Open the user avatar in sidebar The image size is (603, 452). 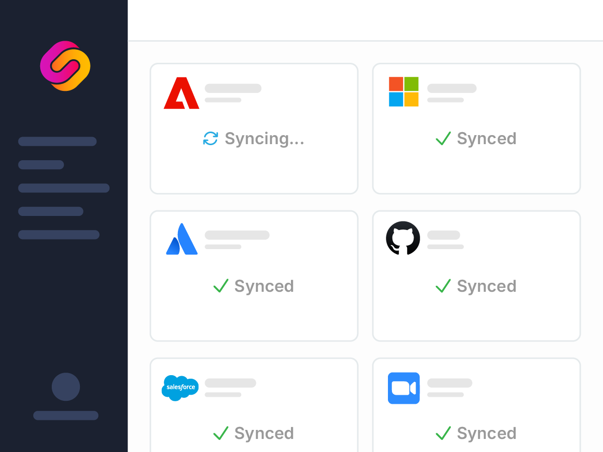coord(66,387)
